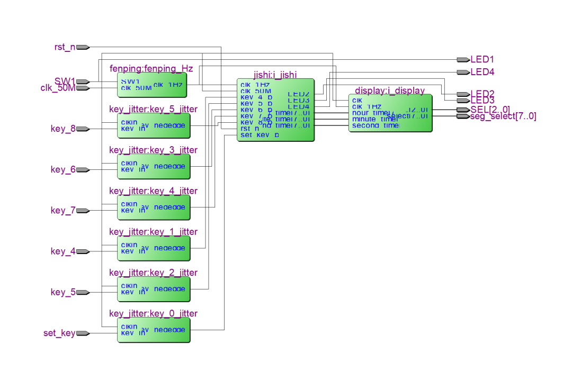
Task: Click the key_7 input pin symbol
Action: coord(83,211)
